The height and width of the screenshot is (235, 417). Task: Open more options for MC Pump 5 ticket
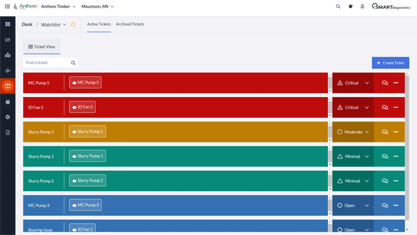click(x=396, y=83)
